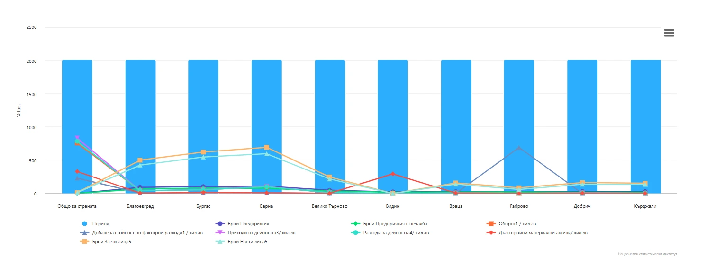
Task: Click the red diamond data point at Видин
Action: click(393, 174)
